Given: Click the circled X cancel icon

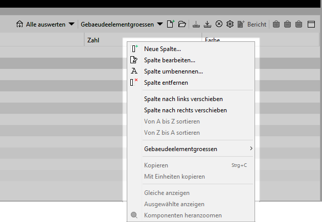Looking at the screenshot, I should 219,24.
